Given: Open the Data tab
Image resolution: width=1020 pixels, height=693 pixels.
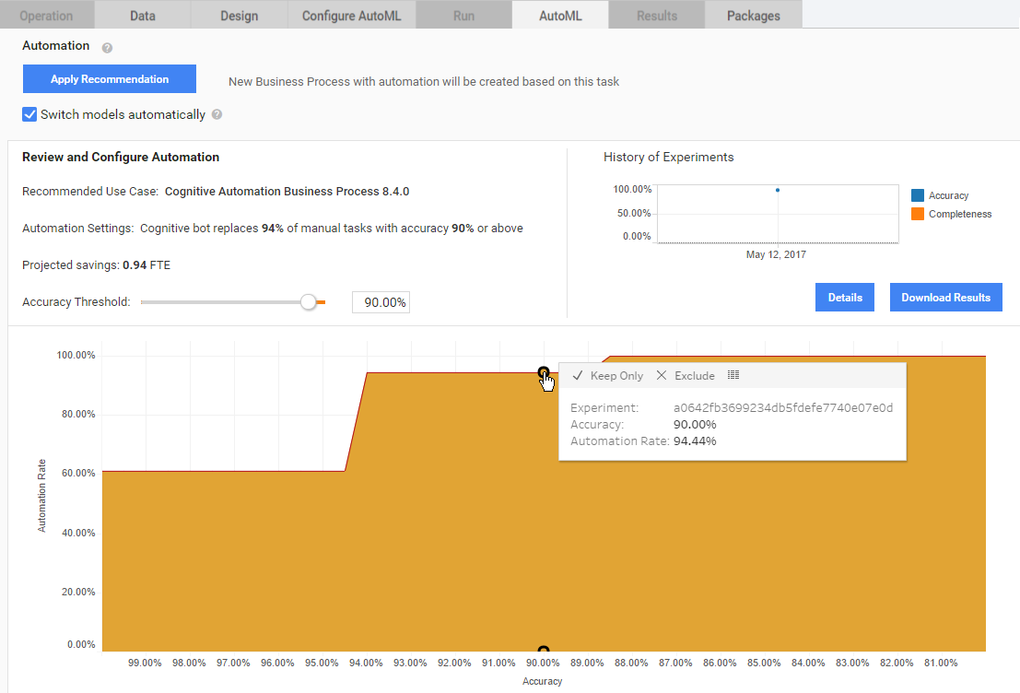Looking at the screenshot, I should tap(143, 16).
